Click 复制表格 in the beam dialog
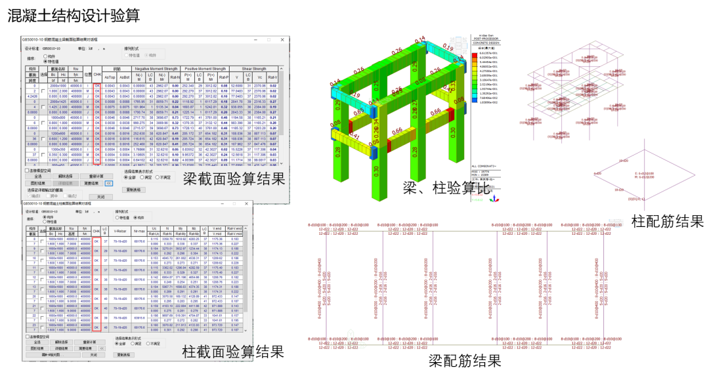Image resolution: width=709 pixels, height=370 pixels. (134, 190)
